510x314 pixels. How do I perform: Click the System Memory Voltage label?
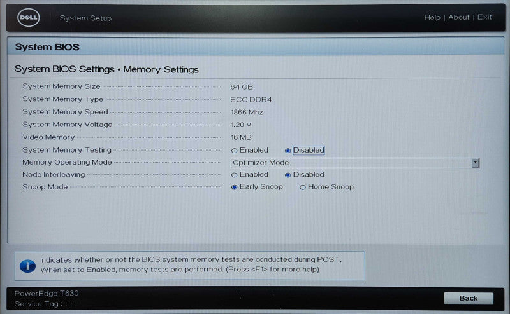click(68, 124)
